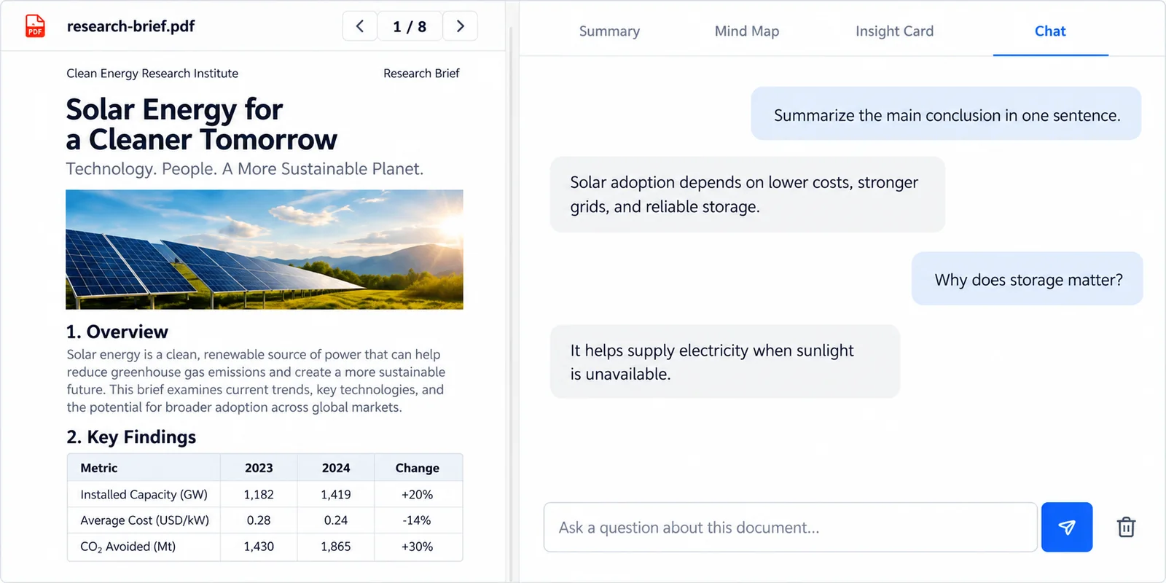Focus the 'Ask a question about this document' field
Image resolution: width=1166 pixels, height=583 pixels.
tap(791, 527)
